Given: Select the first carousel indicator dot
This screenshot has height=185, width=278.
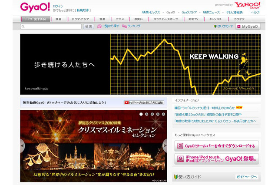Looking at the screenshot, I should pos(141,114).
